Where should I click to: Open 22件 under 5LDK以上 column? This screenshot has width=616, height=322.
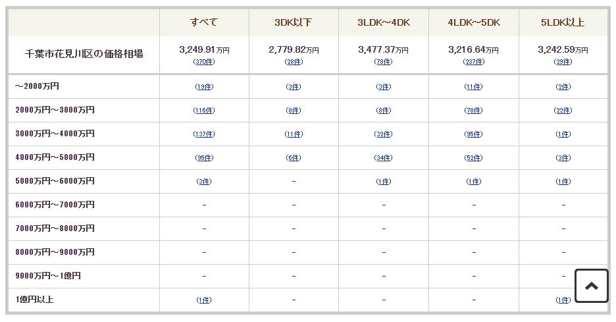[563, 111]
